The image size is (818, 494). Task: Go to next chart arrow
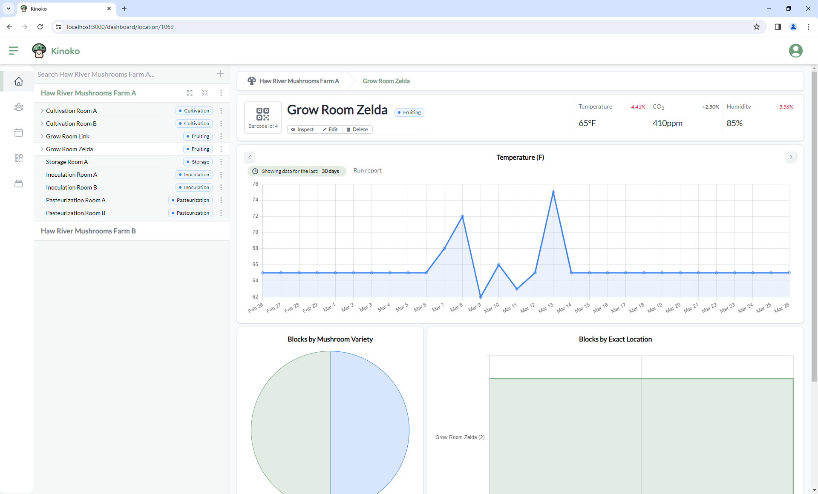tap(791, 157)
